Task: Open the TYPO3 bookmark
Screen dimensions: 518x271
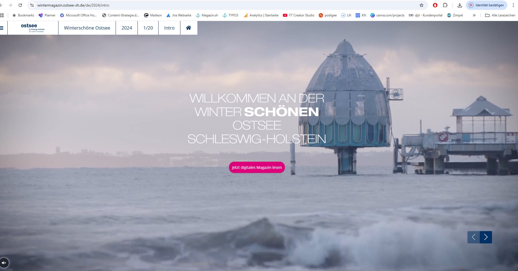Action: pos(230,15)
